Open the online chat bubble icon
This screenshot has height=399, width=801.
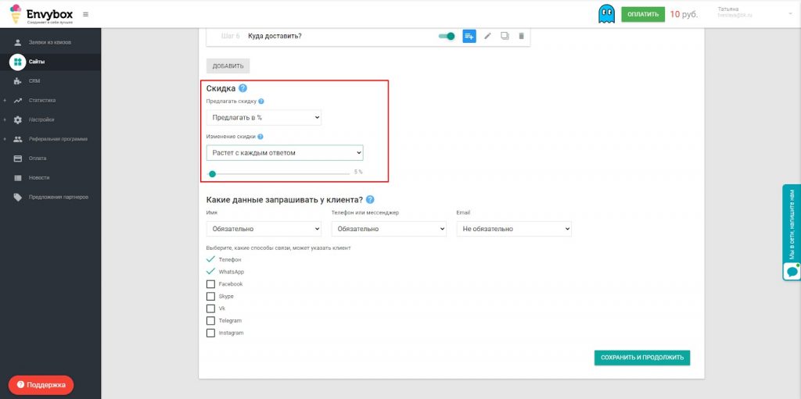(x=792, y=271)
